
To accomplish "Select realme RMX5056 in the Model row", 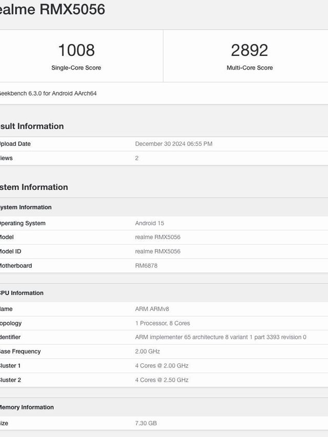I will [158, 237].
